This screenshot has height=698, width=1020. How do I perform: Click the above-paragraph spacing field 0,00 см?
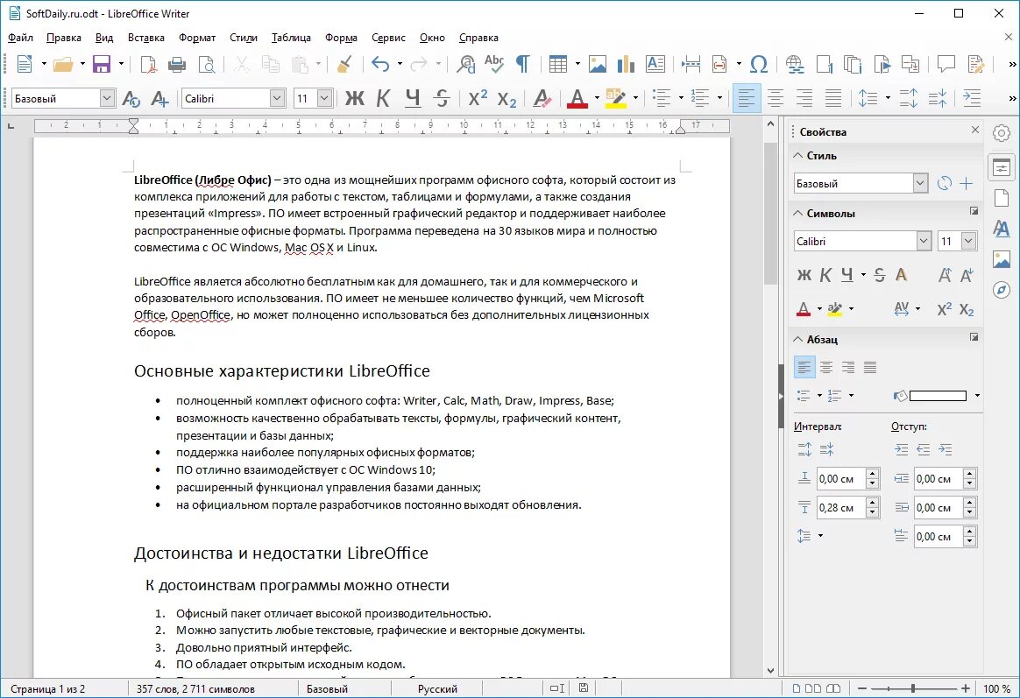point(842,479)
